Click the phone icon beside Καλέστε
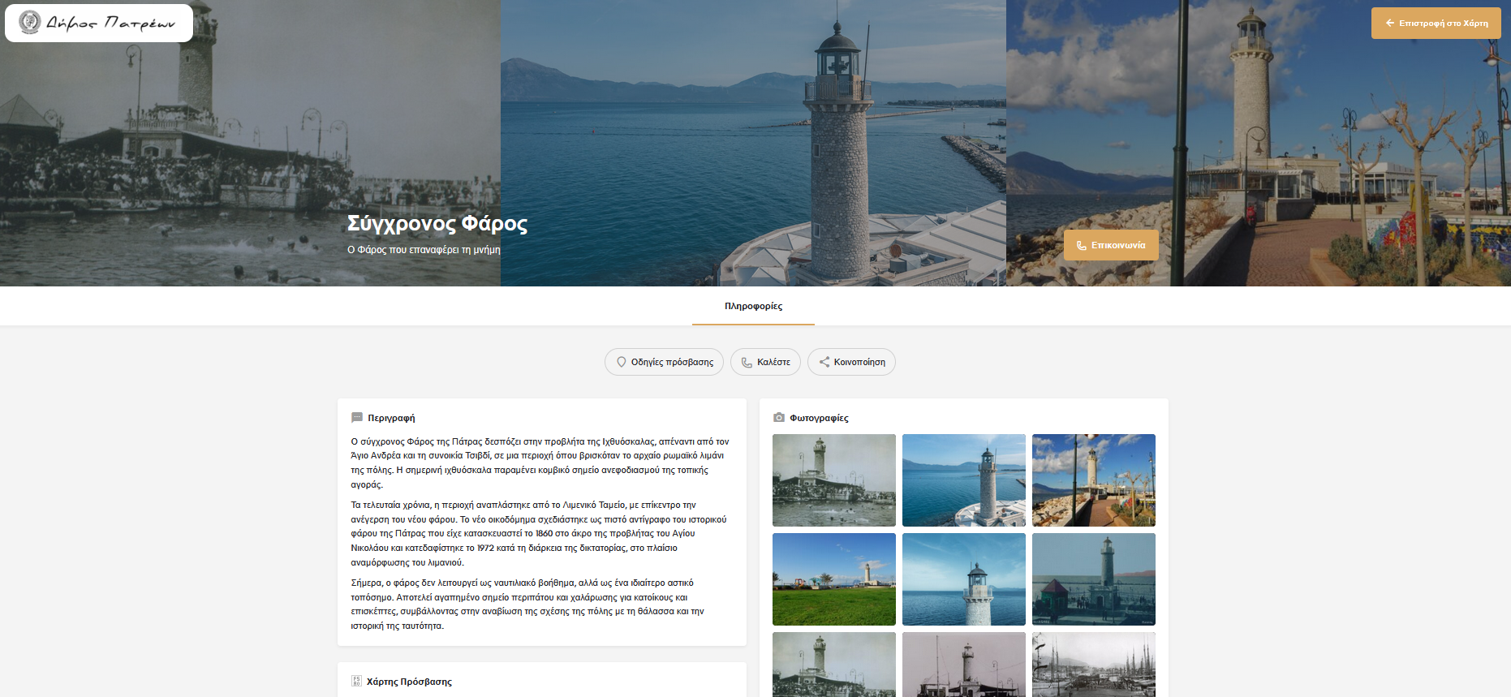 pyautogui.click(x=747, y=363)
